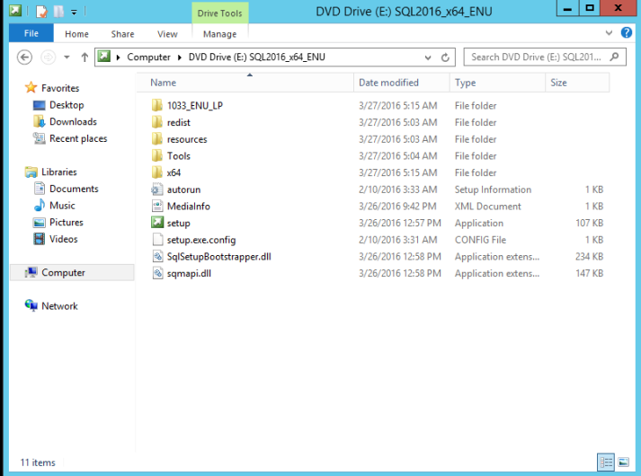Sort by the Type column header
The width and height of the screenshot is (641, 476).
(497, 83)
